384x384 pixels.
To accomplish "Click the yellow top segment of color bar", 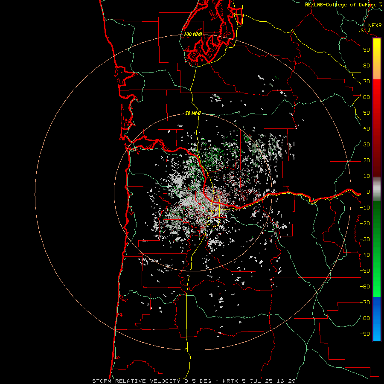I will click(377, 59).
